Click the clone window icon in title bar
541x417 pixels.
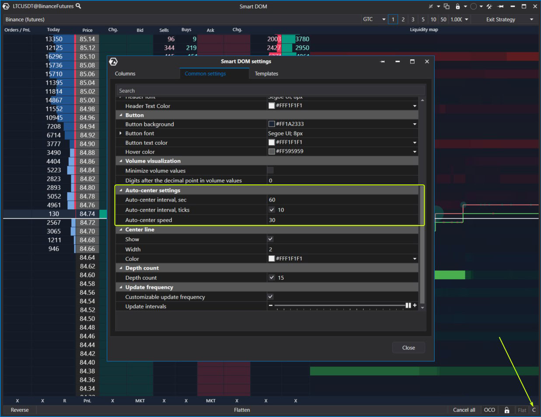click(446, 6)
